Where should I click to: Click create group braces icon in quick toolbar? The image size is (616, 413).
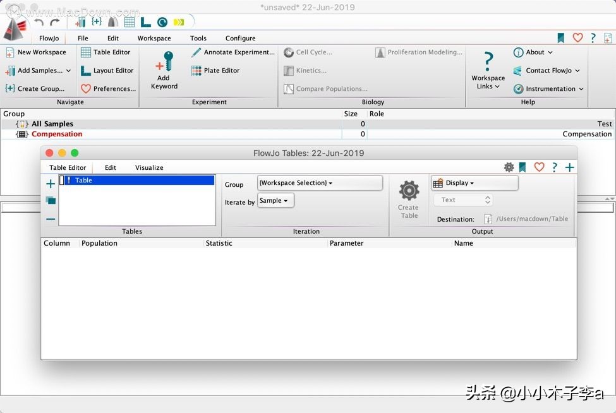[97, 21]
